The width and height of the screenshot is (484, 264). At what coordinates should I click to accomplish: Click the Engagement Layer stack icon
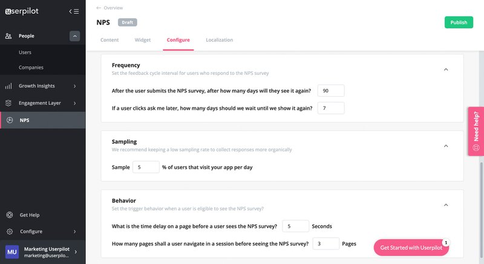(8, 103)
